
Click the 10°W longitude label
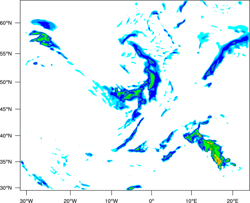112,201
